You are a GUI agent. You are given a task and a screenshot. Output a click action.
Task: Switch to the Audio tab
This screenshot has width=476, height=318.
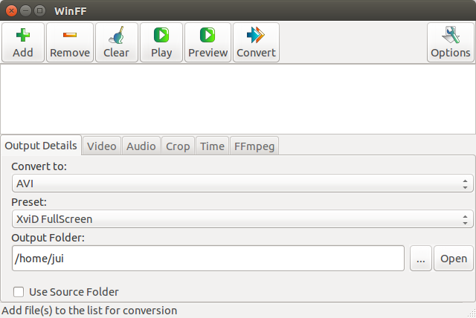(x=141, y=146)
